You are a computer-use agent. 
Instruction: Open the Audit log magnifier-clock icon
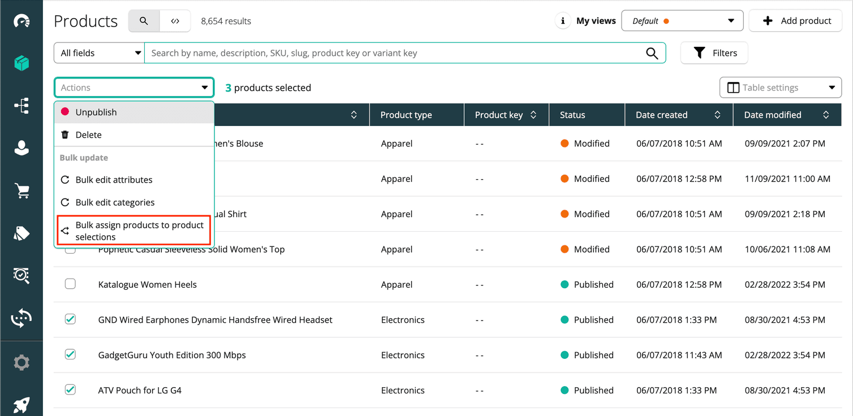pyautogui.click(x=21, y=276)
